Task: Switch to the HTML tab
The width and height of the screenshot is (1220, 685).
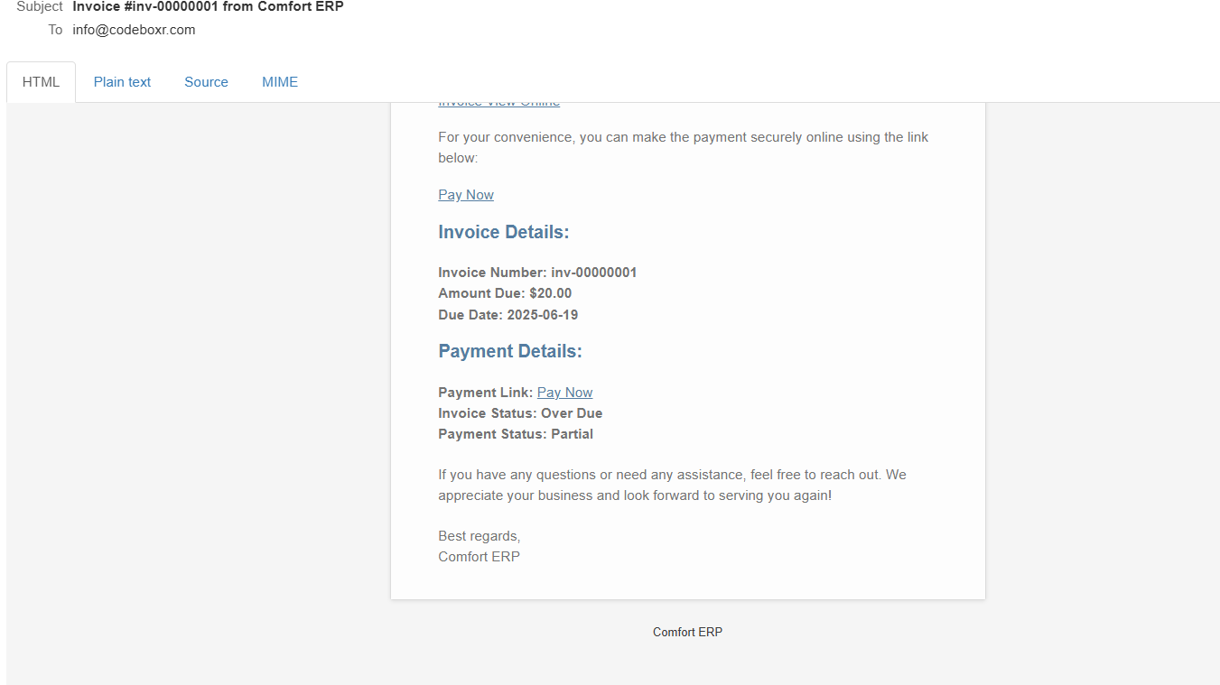Action: 41,82
